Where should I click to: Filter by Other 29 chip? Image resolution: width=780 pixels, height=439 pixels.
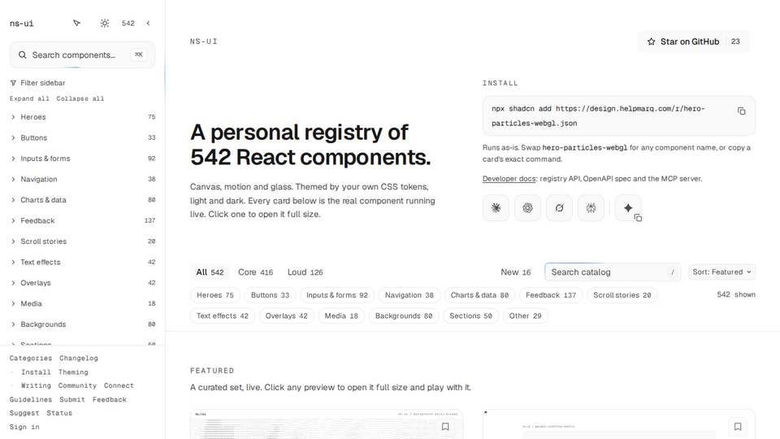526,316
